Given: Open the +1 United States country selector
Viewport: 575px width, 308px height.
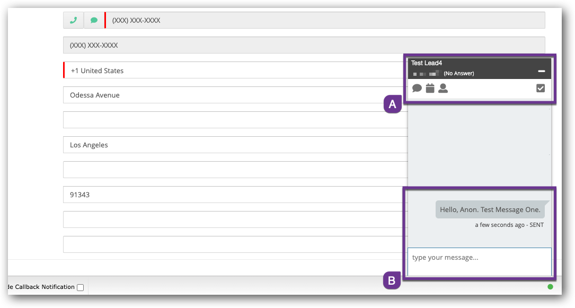Looking at the screenshot, I should tap(212, 70).
